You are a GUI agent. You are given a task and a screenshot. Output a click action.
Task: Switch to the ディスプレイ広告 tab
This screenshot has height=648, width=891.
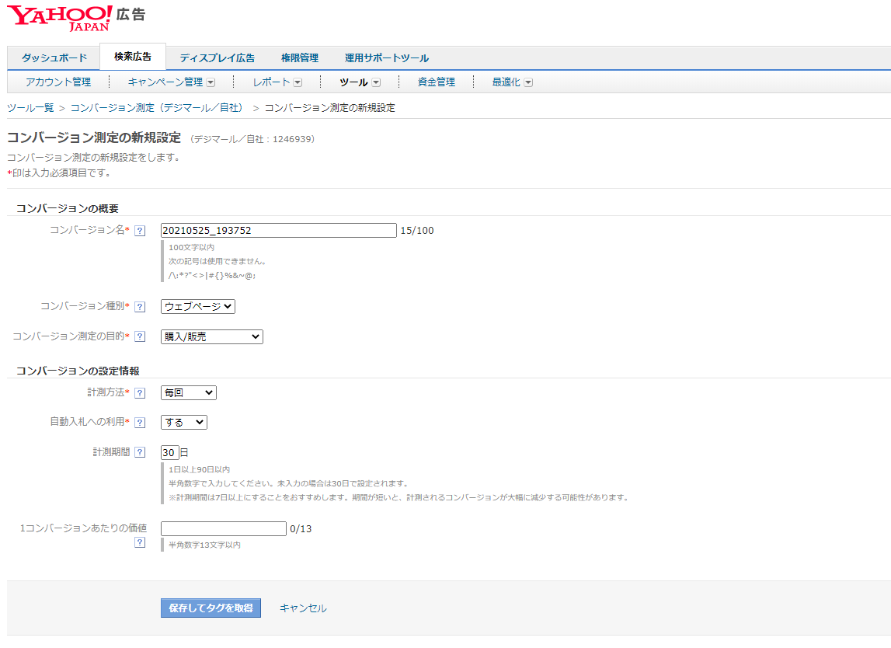(x=217, y=58)
